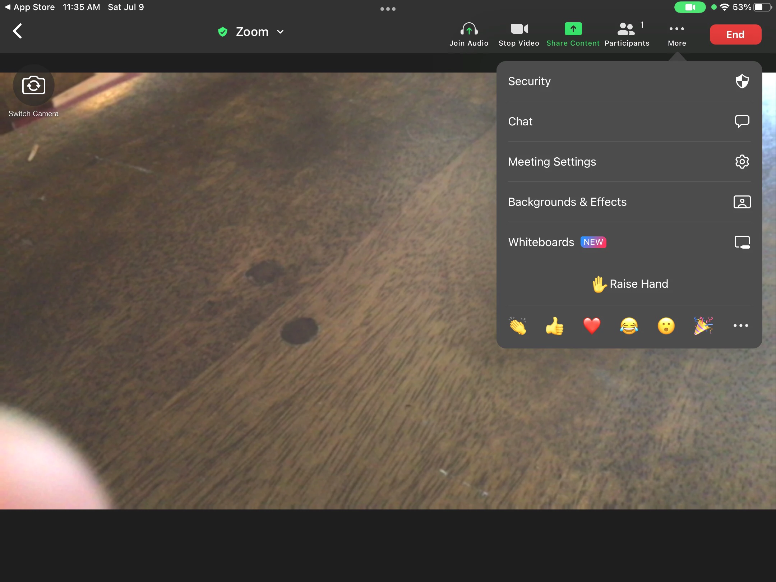
Task: Switch Camera using the flip icon
Action: click(33, 86)
